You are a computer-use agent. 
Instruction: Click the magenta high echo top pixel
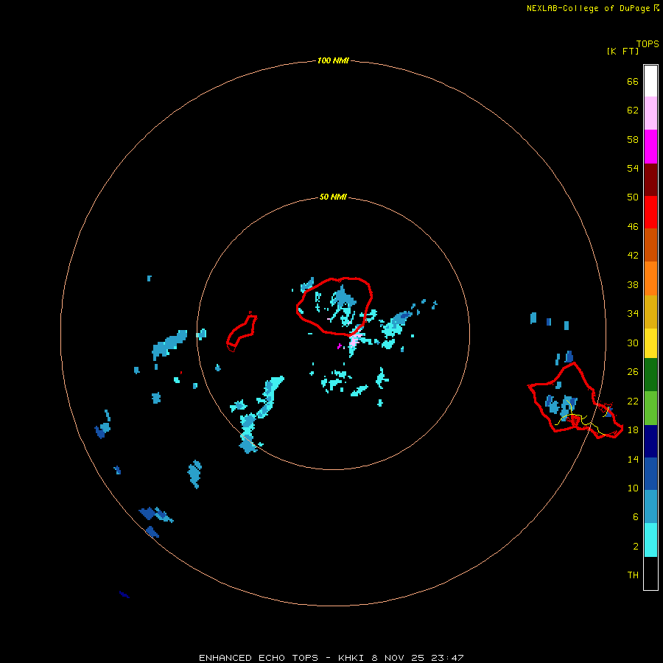339,346
